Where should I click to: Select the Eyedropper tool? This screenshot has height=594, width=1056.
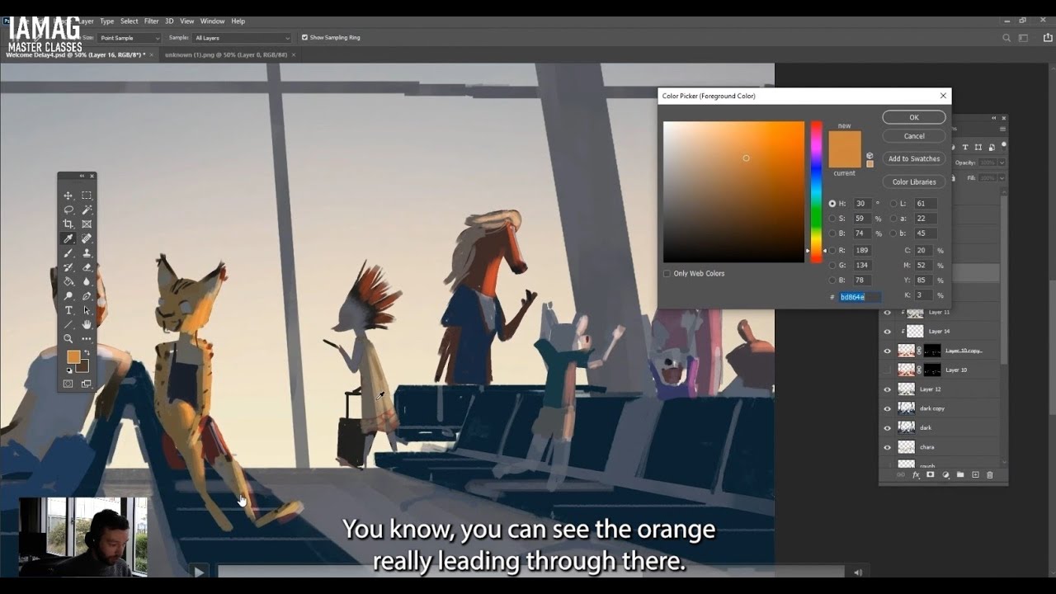click(x=68, y=238)
